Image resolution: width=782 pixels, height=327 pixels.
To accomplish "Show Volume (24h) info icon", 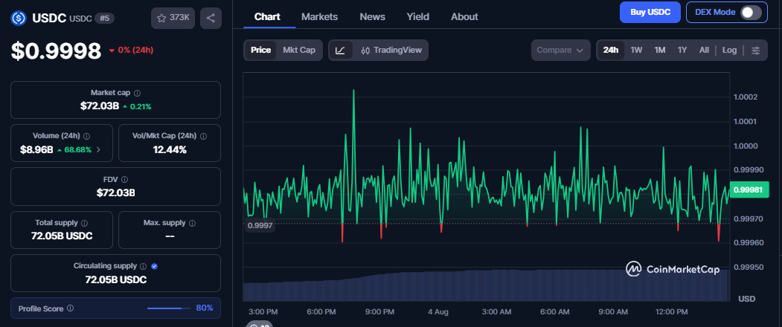I will pyautogui.click(x=86, y=136).
